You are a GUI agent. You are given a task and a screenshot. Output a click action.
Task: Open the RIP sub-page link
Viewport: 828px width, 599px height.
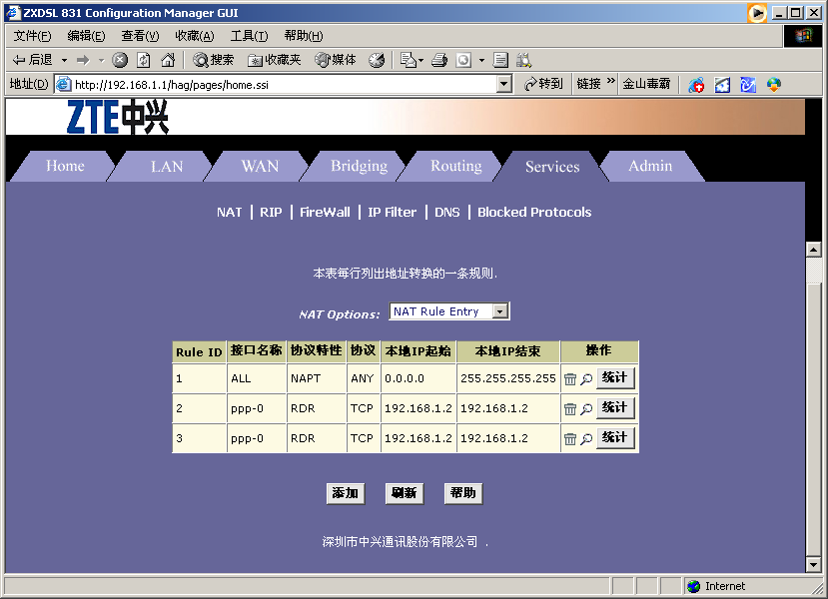(271, 213)
